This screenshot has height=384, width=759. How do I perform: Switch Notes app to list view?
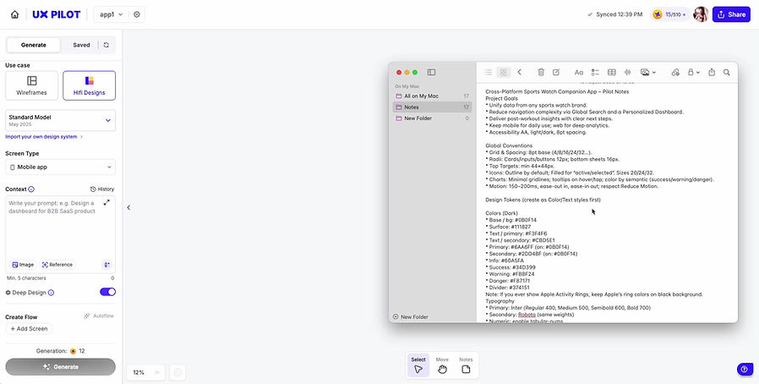click(489, 72)
